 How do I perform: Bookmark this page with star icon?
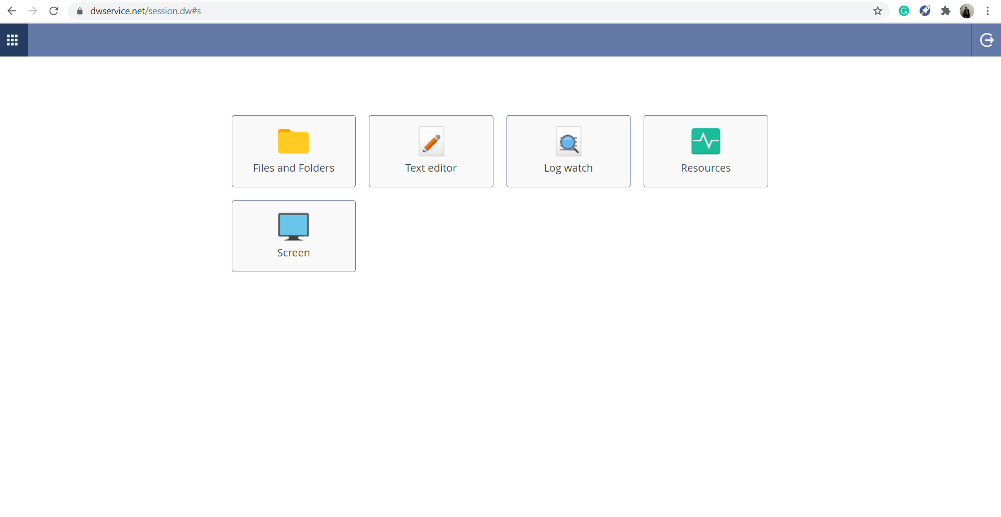coord(878,11)
